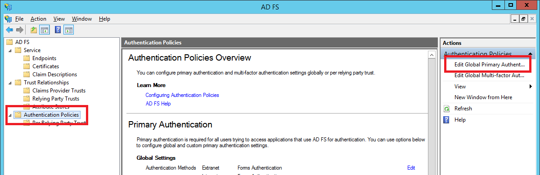The image size is (540, 175).
Task: Select Trust Relationships in the tree
Action: 46,83
